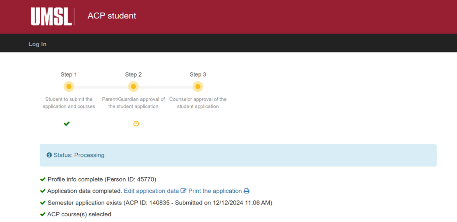Select the Step 3 progress circle
The height and width of the screenshot is (222, 457).
pos(198,86)
